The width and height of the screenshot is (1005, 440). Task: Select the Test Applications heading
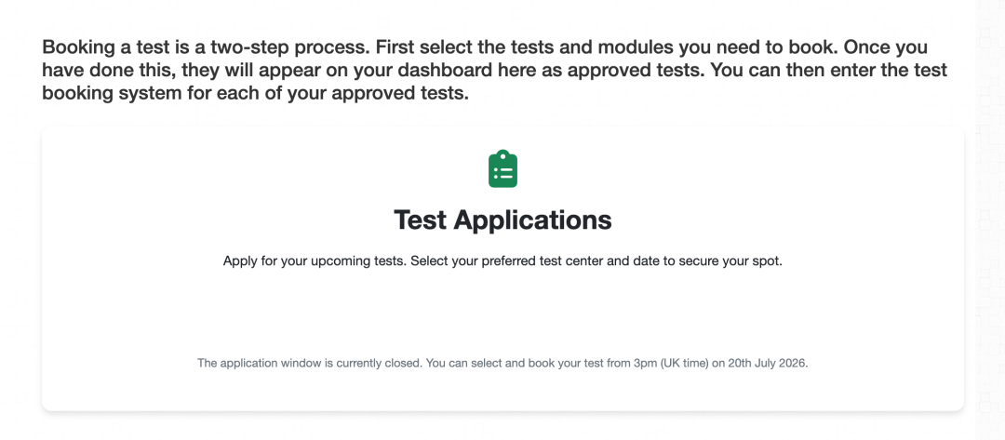(502, 220)
